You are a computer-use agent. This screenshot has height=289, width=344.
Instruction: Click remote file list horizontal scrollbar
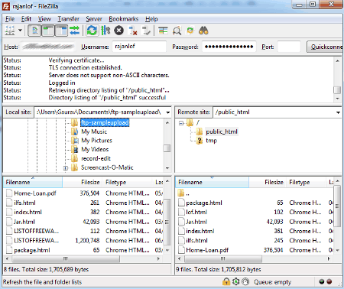(x=223, y=258)
